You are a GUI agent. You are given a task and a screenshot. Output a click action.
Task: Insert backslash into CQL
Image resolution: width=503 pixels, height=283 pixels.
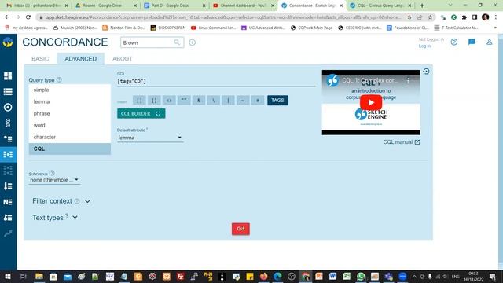pyautogui.click(x=213, y=101)
